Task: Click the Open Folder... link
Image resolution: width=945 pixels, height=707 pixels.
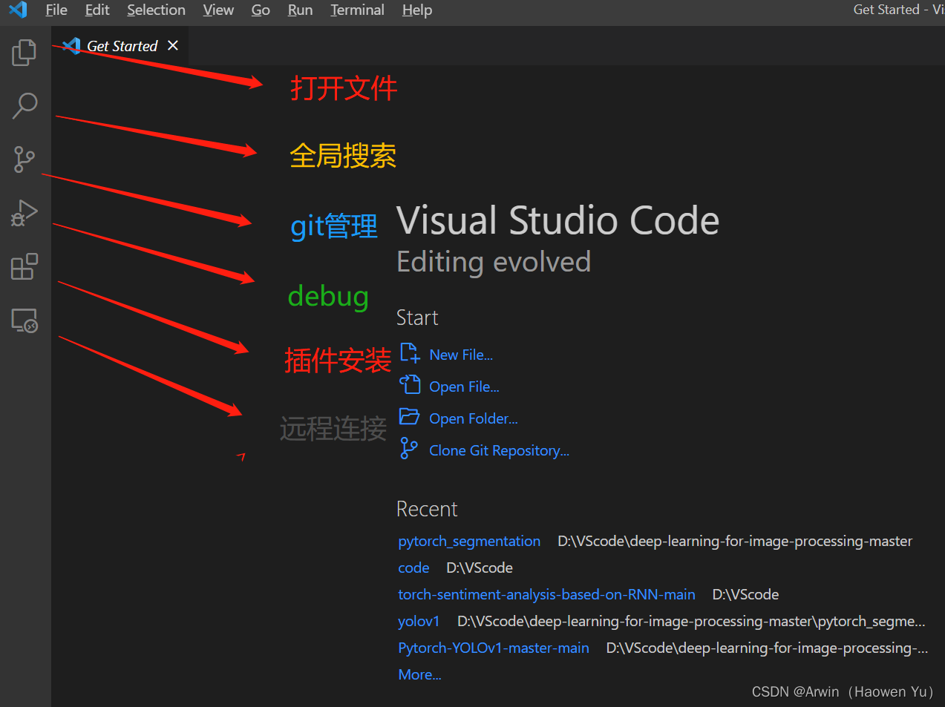Action: [474, 418]
